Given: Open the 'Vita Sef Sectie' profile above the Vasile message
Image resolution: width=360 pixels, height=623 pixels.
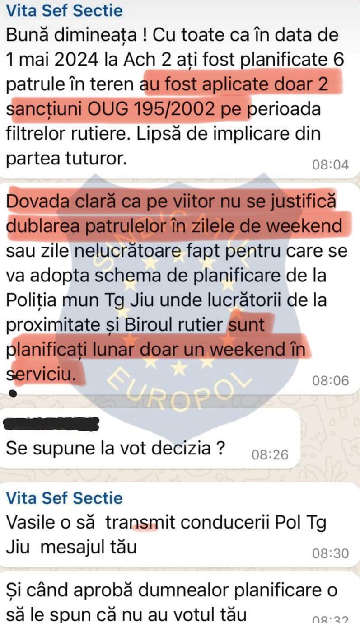Looking at the screenshot, I should tap(64, 498).
